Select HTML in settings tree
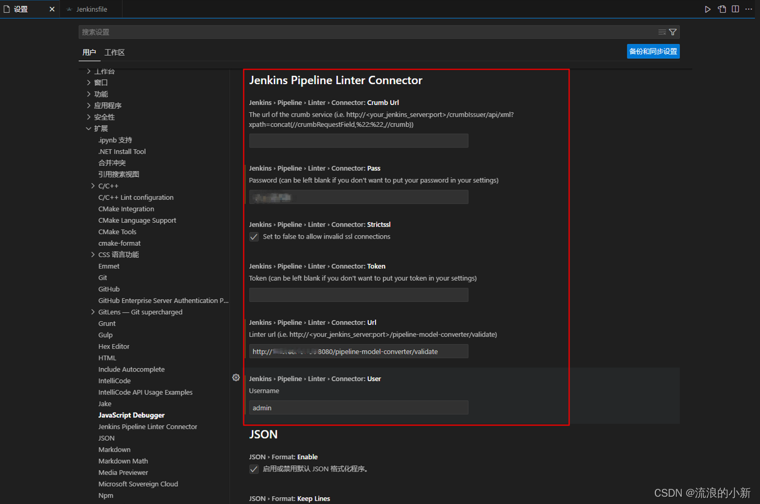Viewport: 760px width, 504px height. 107,358
